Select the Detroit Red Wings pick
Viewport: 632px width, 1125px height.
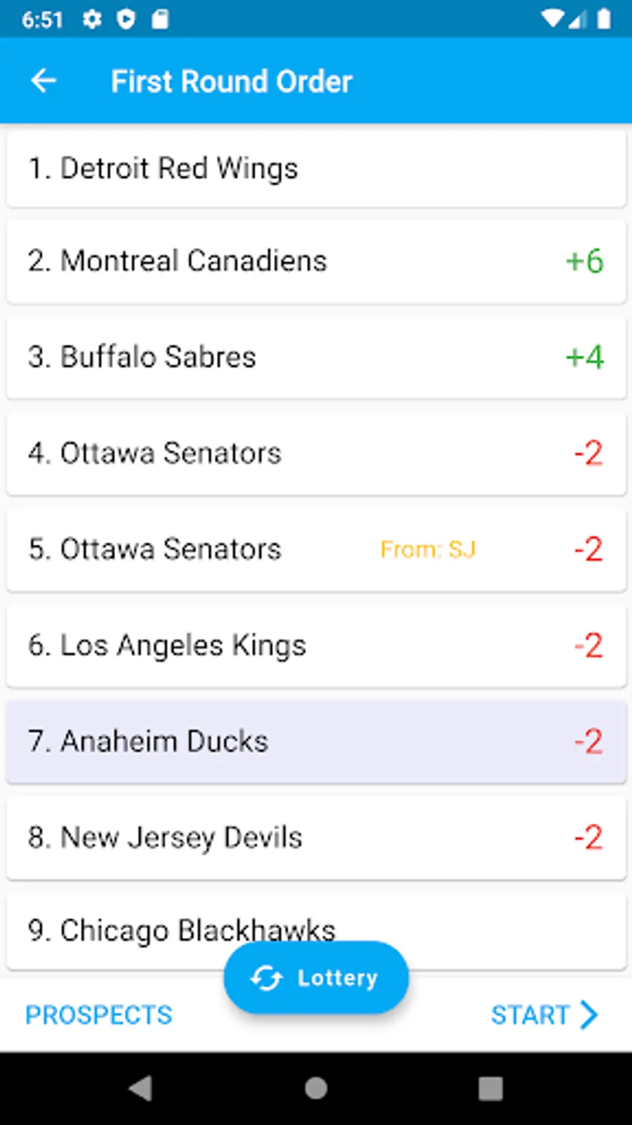point(316,169)
